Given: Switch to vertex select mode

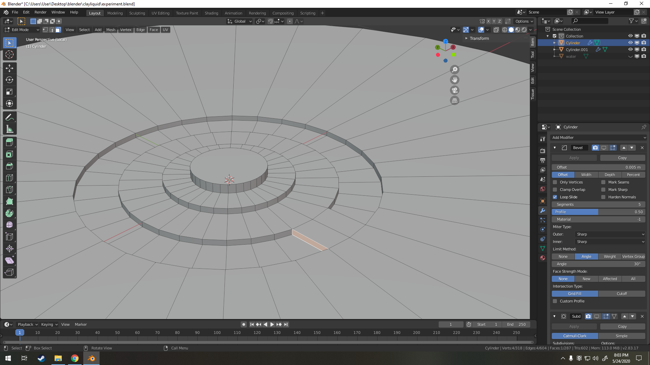Looking at the screenshot, I should [45, 30].
